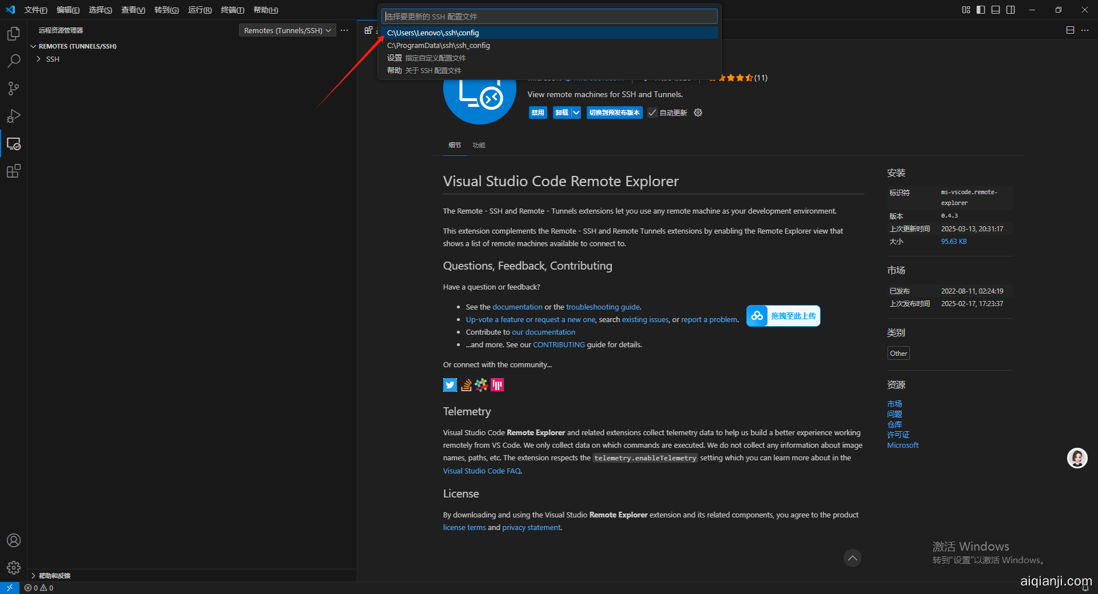Open the Search view icon
Image resolution: width=1098 pixels, height=594 pixels.
(14, 61)
